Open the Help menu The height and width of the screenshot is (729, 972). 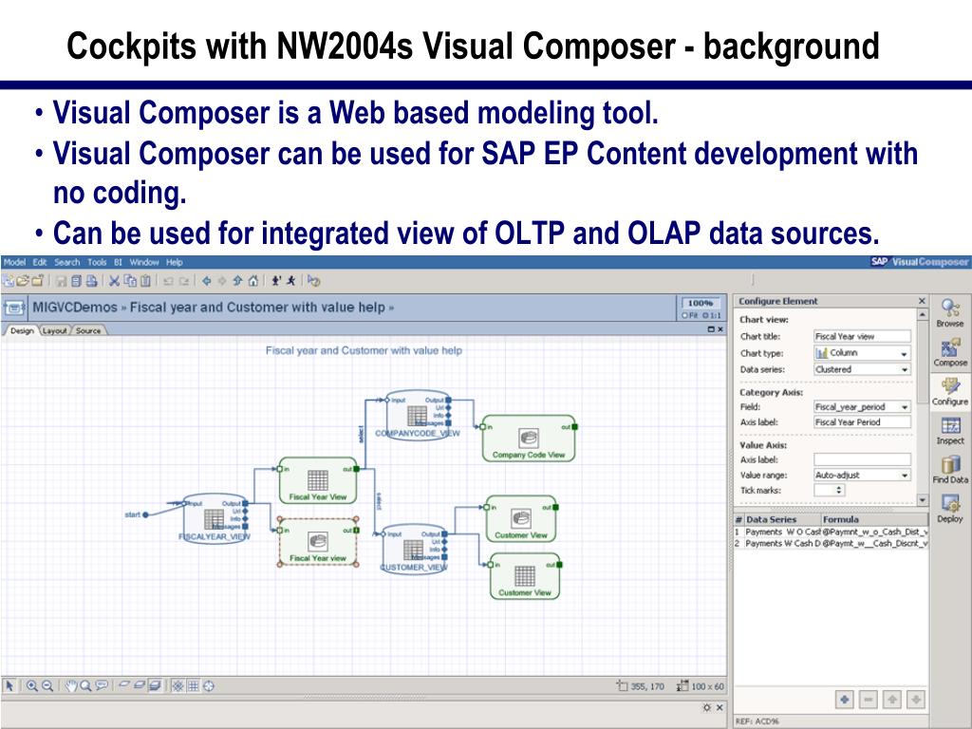(175, 262)
